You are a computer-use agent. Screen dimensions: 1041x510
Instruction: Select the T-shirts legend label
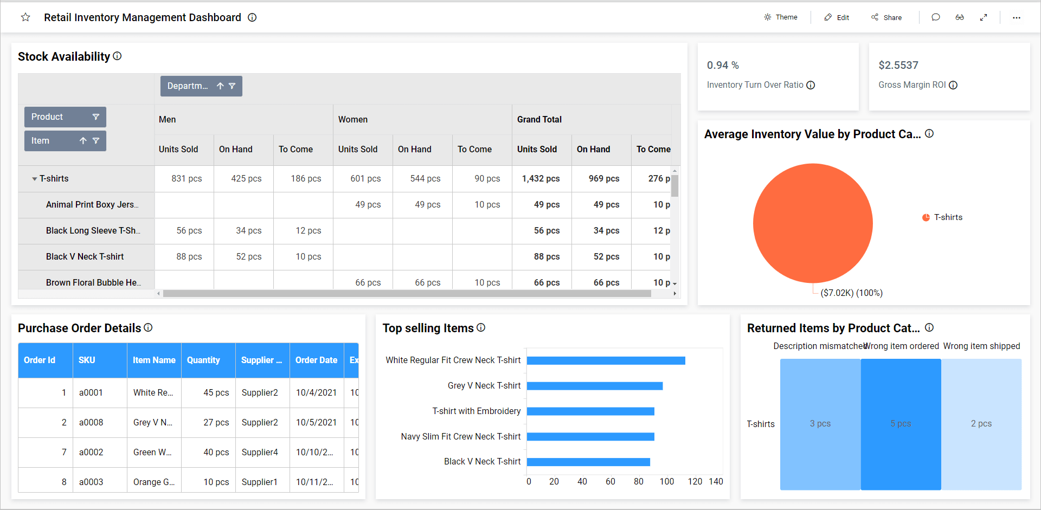(947, 217)
